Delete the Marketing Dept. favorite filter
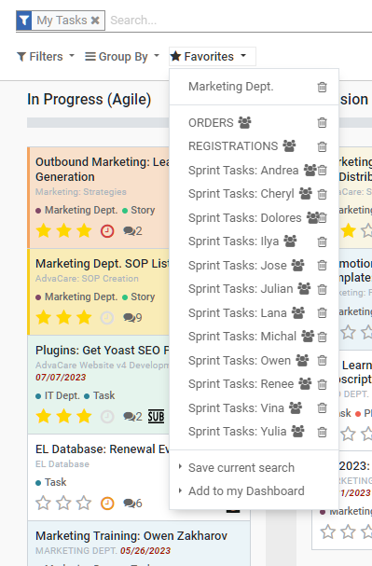372x566 pixels. (x=322, y=87)
